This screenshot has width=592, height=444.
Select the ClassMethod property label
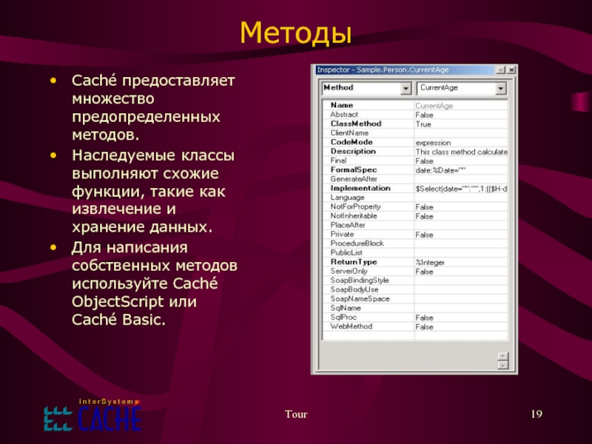pos(356,124)
